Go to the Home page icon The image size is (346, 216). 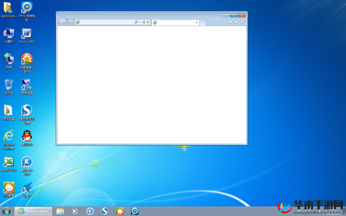tap(230, 22)
